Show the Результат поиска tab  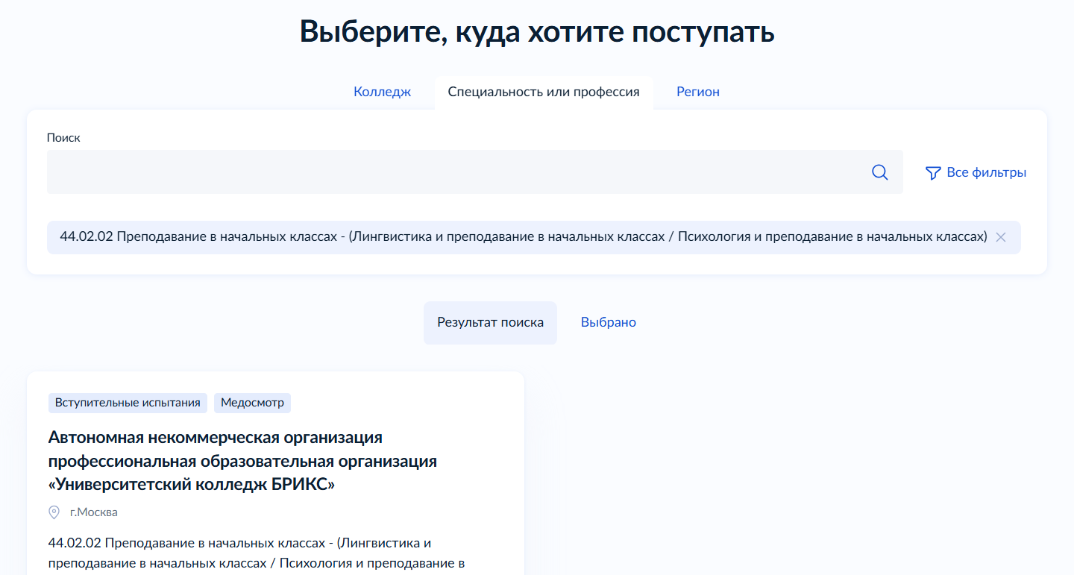coord(490,323)
